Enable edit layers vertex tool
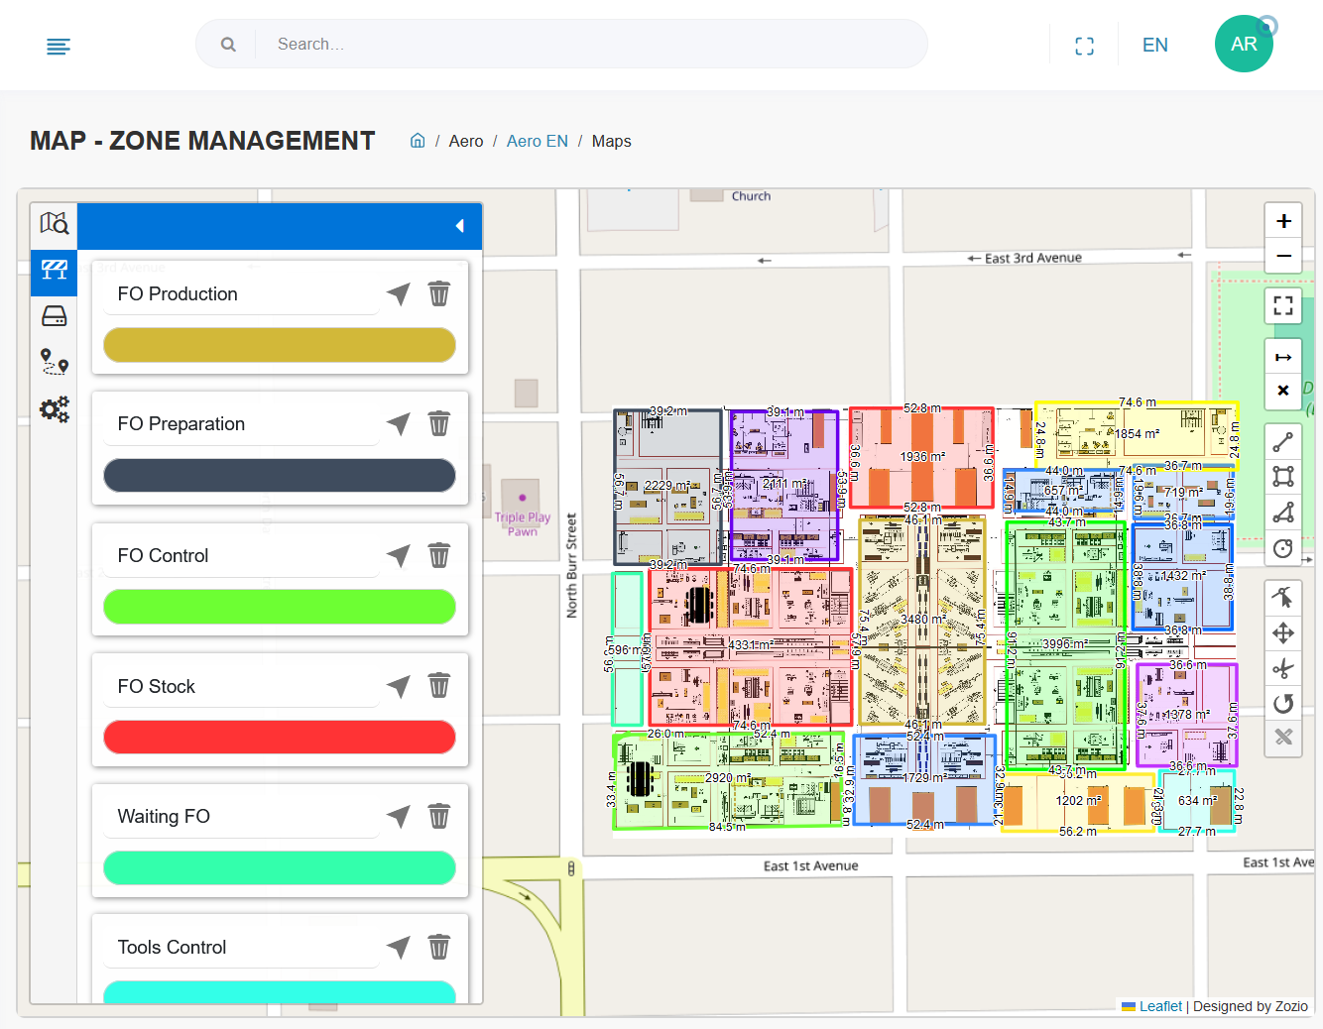1323x1029 pixels. (1283, 598)
